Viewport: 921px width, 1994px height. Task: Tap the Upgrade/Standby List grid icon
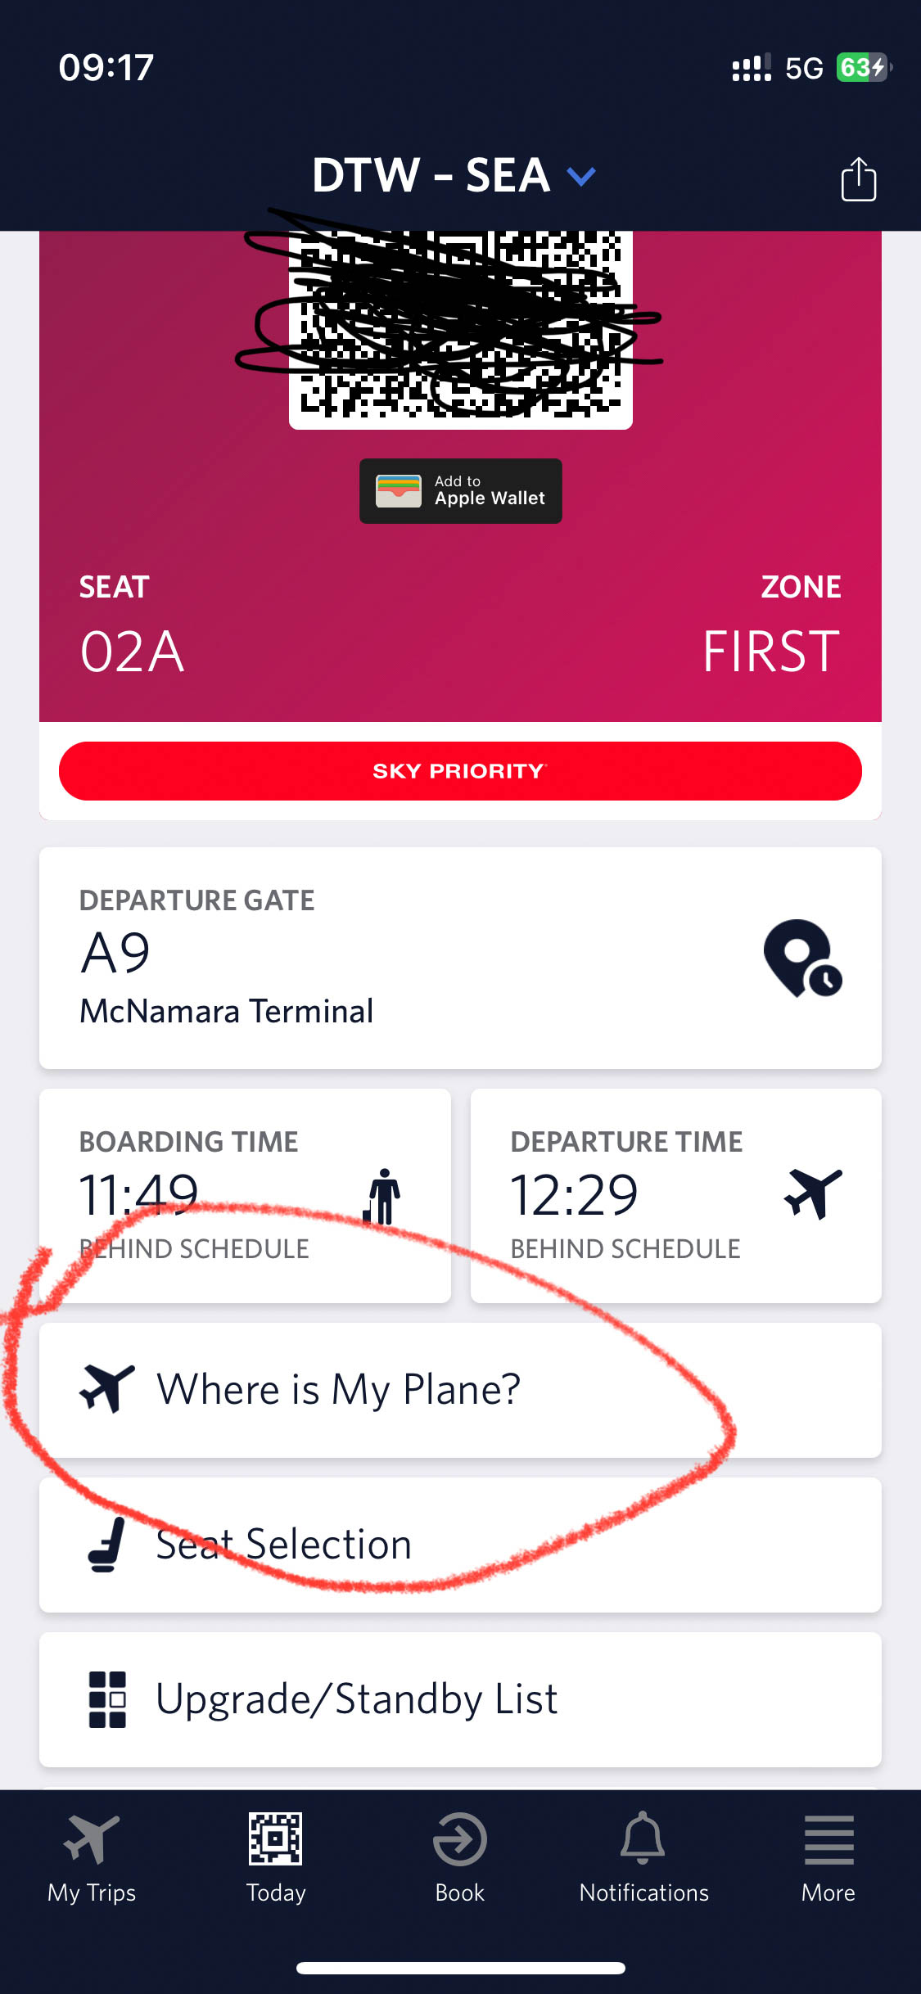click(x=107, y=1699)
